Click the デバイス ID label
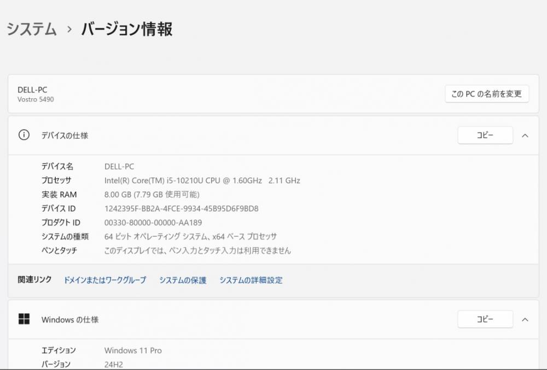This screenshot has height=370, width=547. [59, 208]
